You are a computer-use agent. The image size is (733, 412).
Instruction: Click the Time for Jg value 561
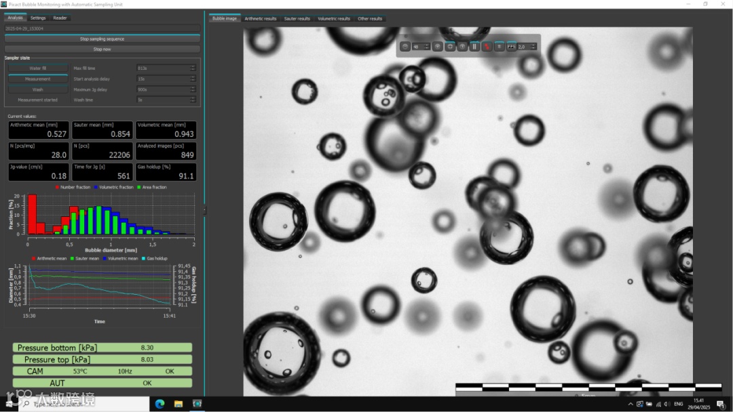pyautogui.click(x=124, y=176)
